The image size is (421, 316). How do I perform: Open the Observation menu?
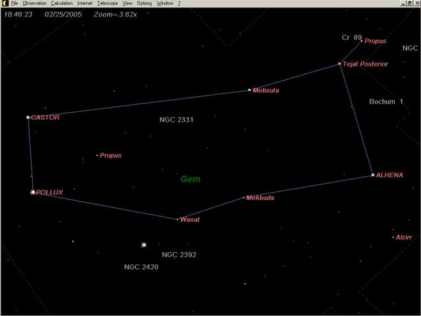coord(35,3)
